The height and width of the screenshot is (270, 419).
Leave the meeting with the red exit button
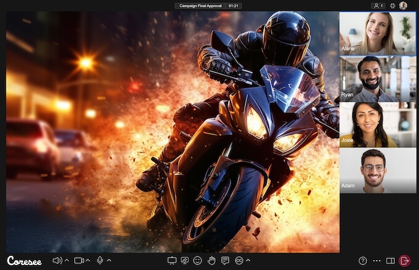coord(405,261)
